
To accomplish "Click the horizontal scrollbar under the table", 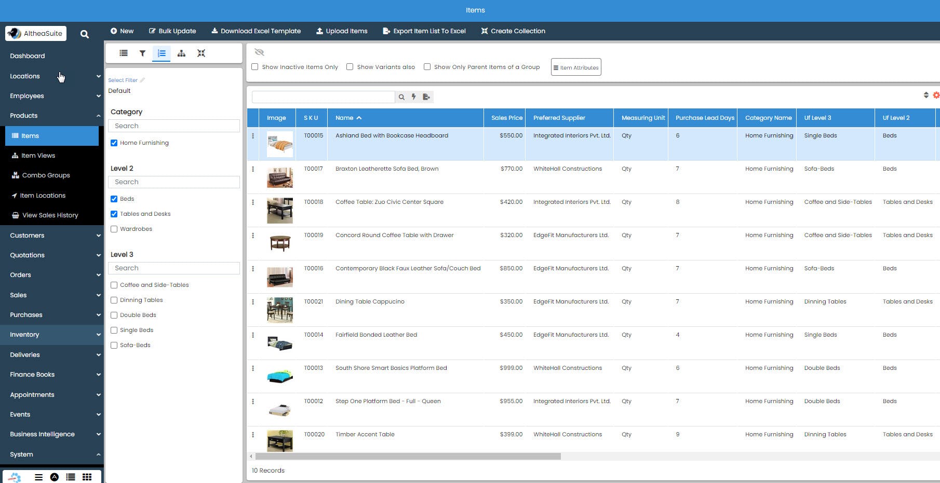I will 408,457.
